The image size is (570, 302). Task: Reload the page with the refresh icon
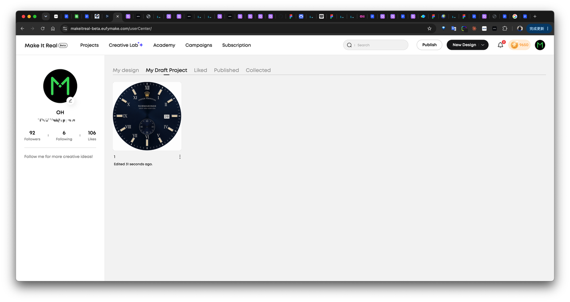coord(43,28)
